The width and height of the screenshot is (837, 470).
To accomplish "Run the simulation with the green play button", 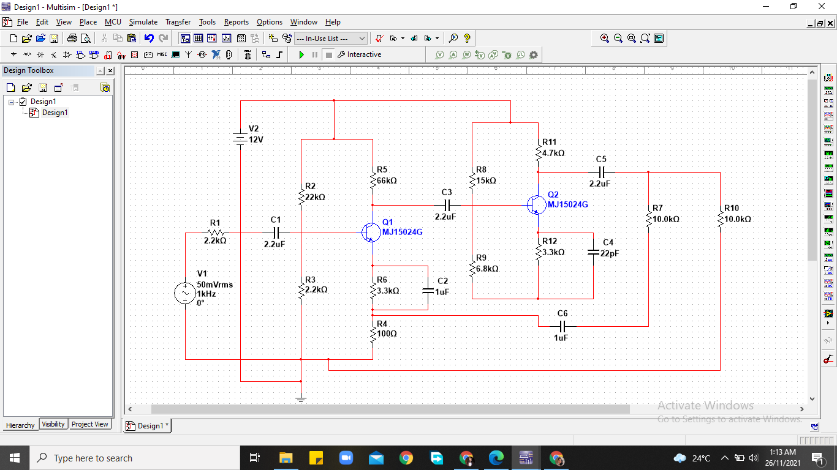I will [301, 54].
